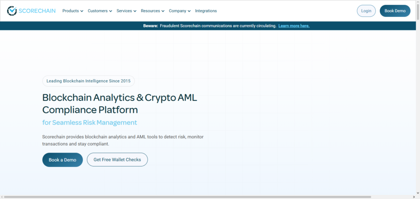Open the Customers dropdown menu
The height and width of the screenshot is (199, 420).
pyautogui.click(x=100, y=11)
